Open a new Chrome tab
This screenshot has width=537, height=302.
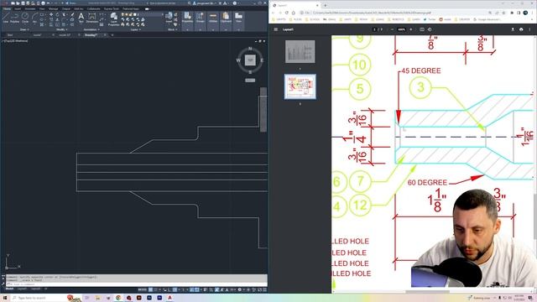tap(325, 5)
